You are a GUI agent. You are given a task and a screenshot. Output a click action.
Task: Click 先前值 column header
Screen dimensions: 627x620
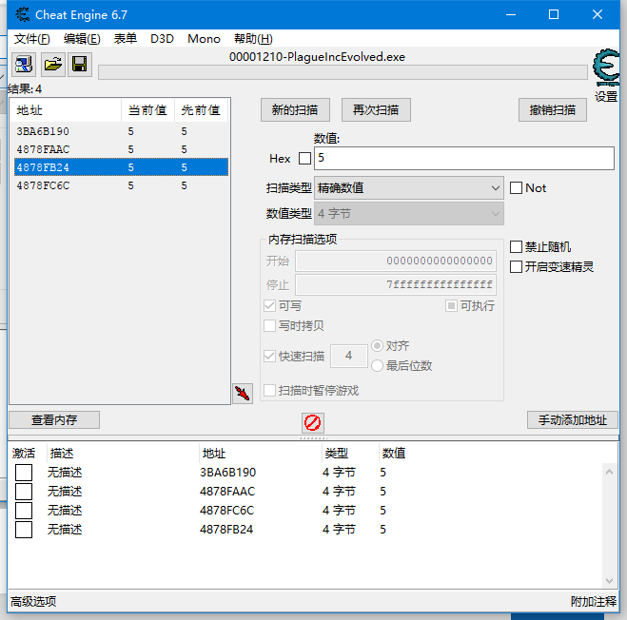point(201,110)
